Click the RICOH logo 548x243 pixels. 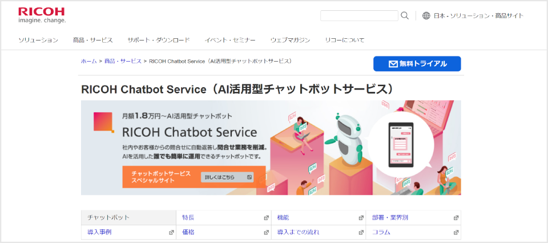(42, 15)
